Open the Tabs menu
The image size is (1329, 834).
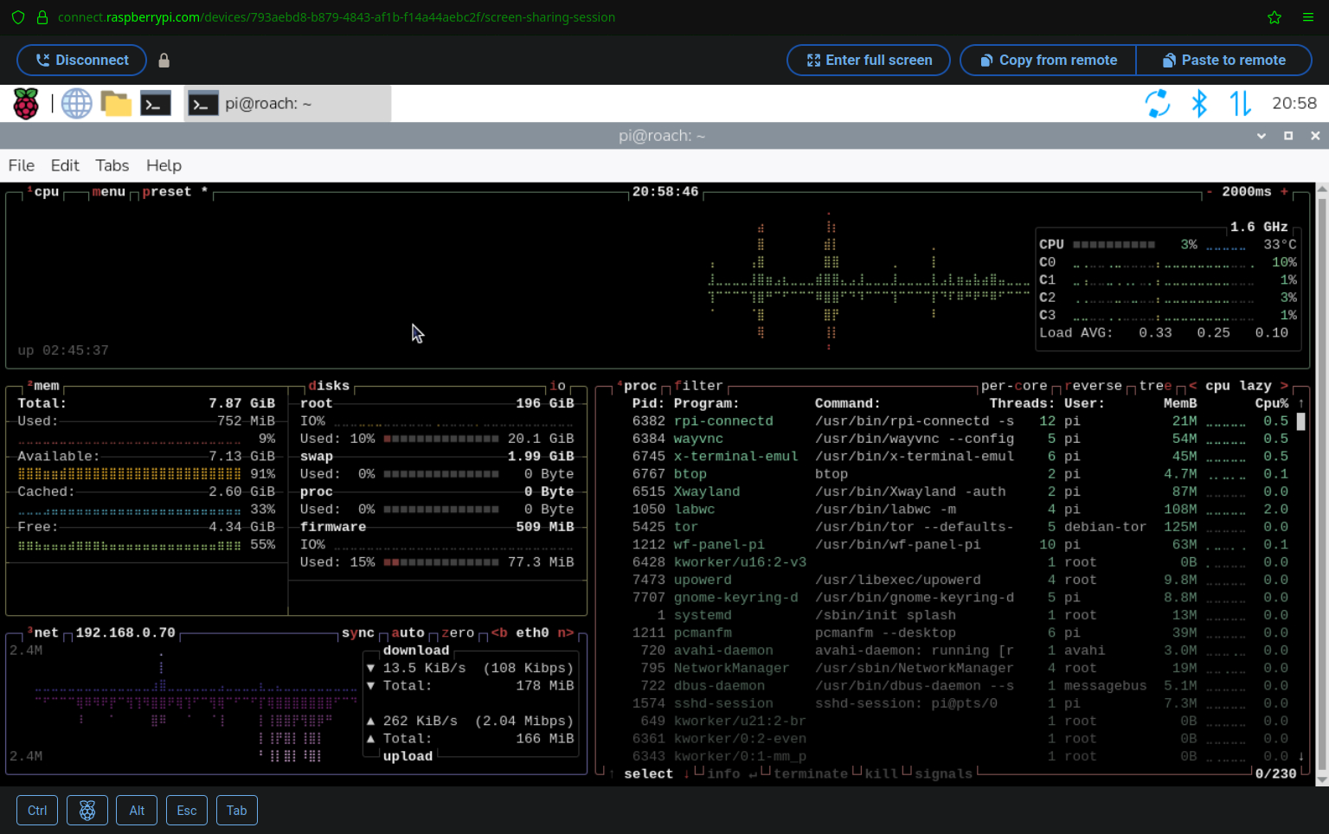tap(112, 165)
